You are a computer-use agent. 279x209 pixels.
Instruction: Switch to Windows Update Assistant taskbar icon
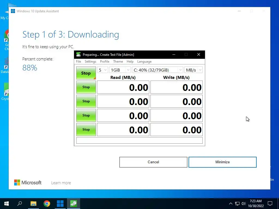60,204
